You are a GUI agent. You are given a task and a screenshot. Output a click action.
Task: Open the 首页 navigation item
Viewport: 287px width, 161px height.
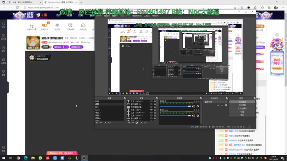point(59,15)
